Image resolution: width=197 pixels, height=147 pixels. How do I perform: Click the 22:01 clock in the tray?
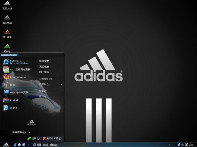pyautogui.click(x=192, y=145)
